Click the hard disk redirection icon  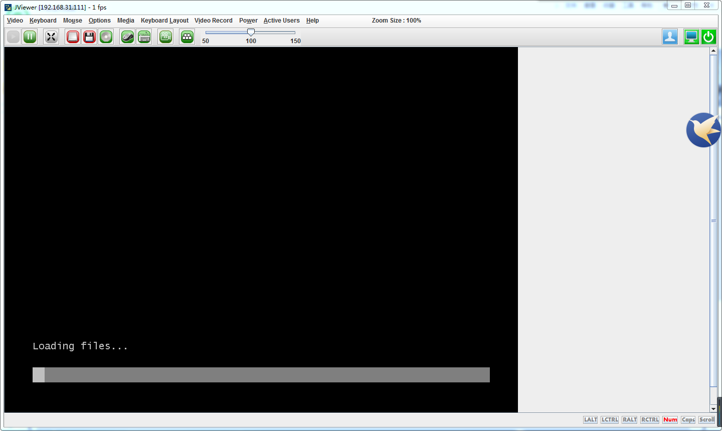coord(73,37)
